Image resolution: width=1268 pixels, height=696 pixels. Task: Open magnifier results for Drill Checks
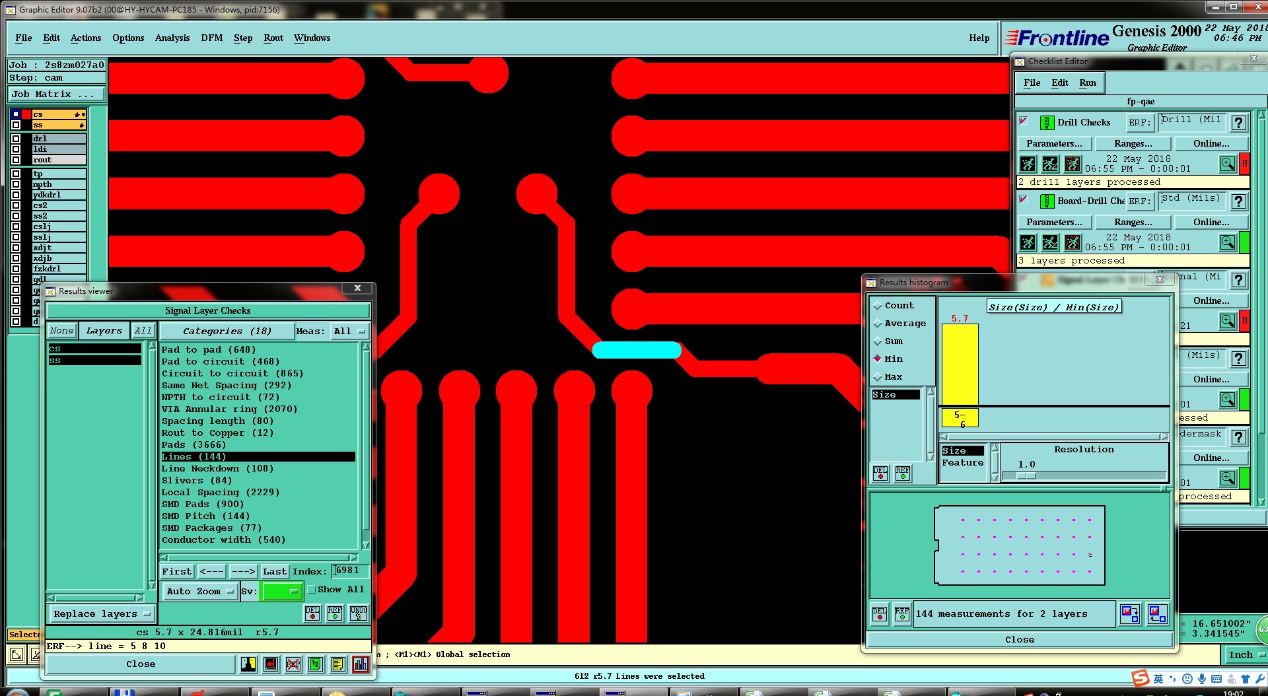click(1228, 164)
